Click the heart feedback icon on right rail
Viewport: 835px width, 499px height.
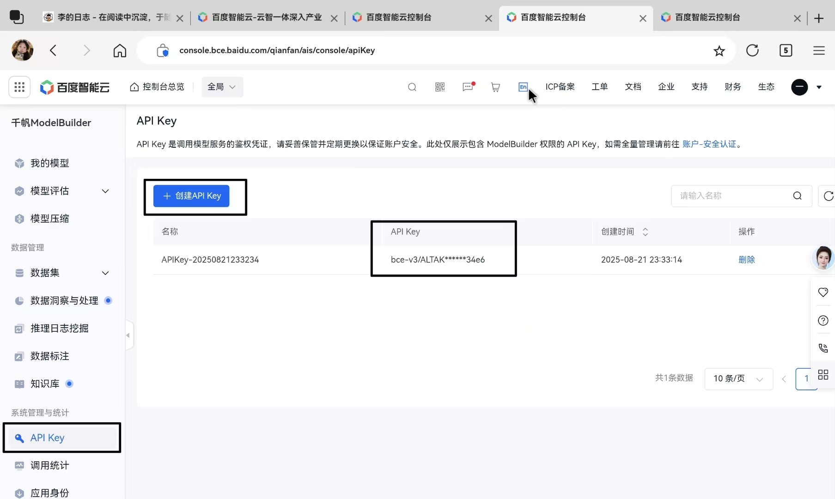(x=823, y=292)
